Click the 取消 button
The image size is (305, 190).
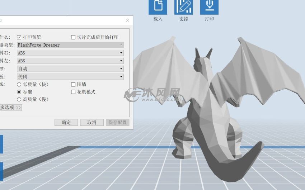coord(92,123)
